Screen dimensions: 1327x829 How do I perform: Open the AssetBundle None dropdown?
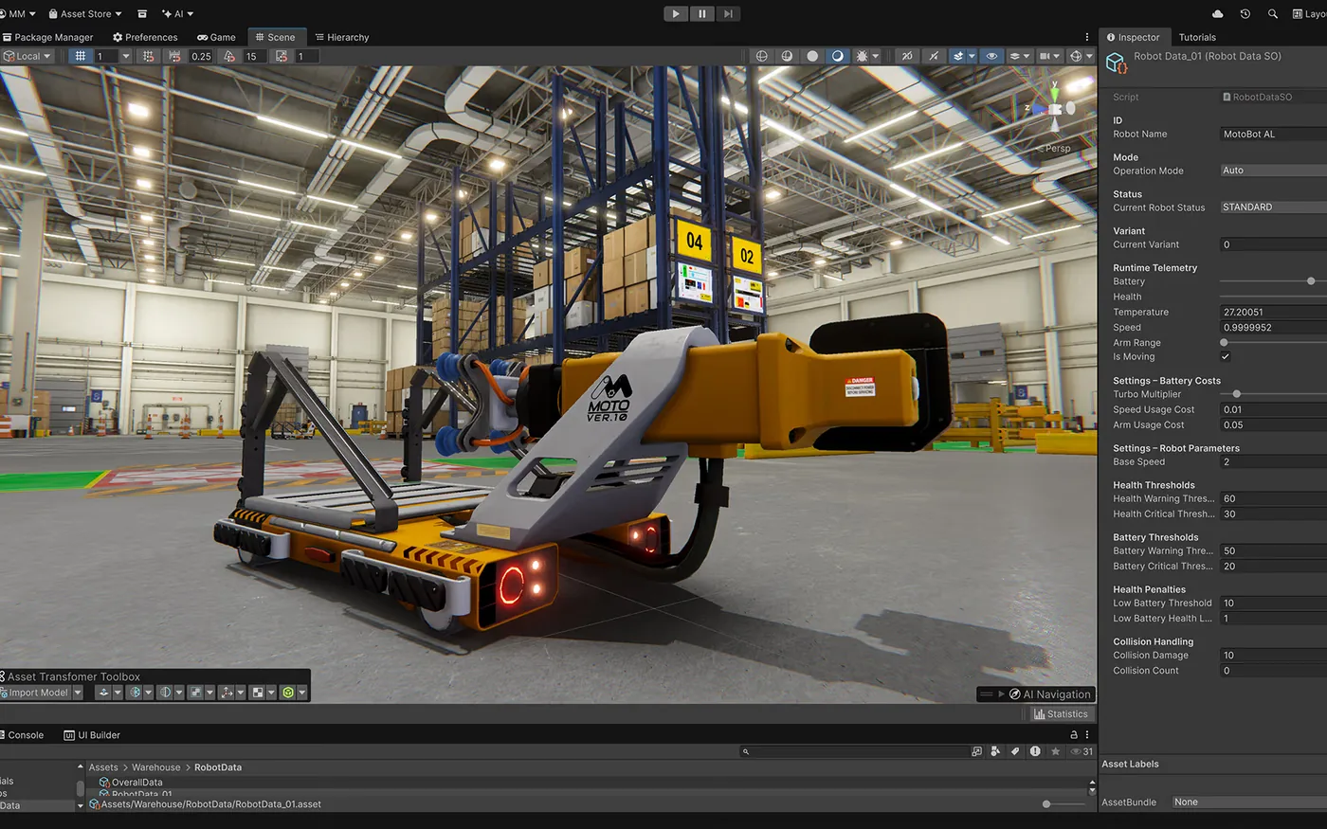[x=1248, y=802]
